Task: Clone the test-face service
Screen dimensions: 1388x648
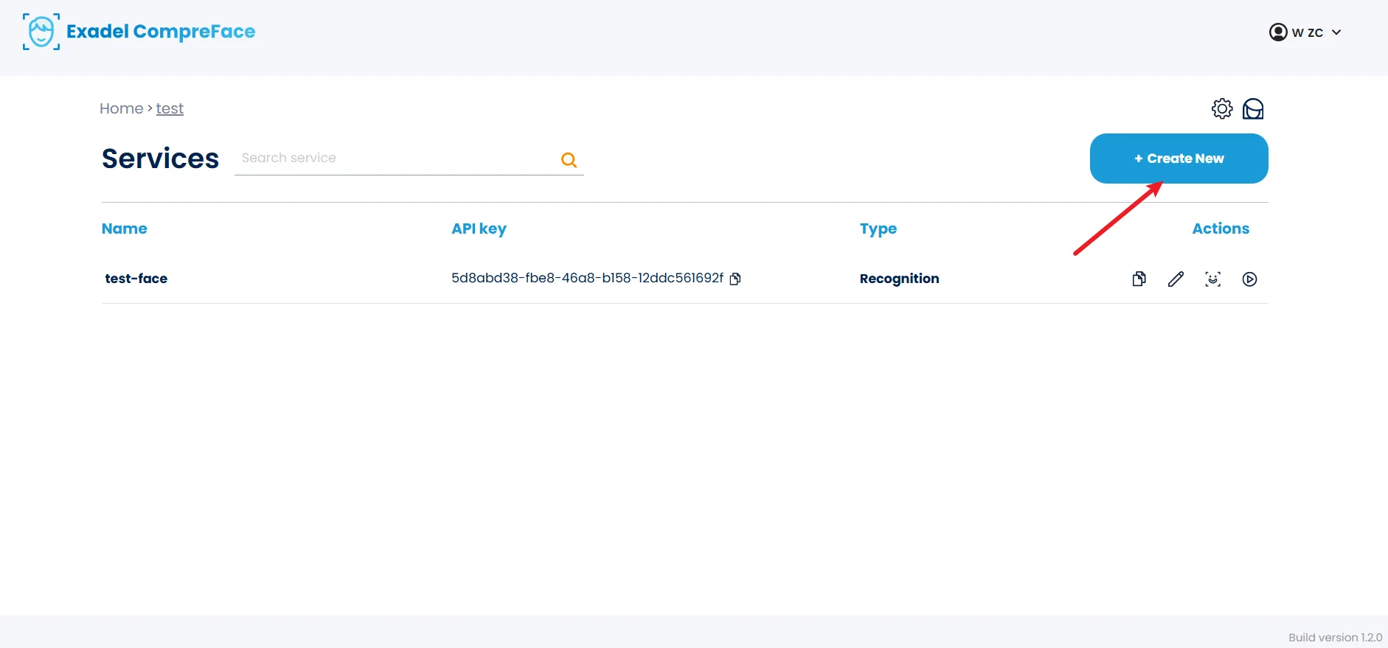Action: [1139, 279]
